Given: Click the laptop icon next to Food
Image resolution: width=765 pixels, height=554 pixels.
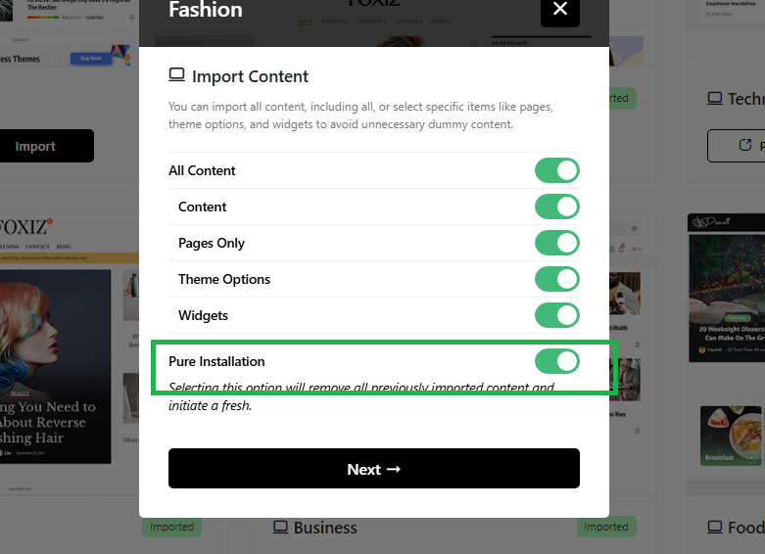Looking at the screenshot, I should click(715, 528).
